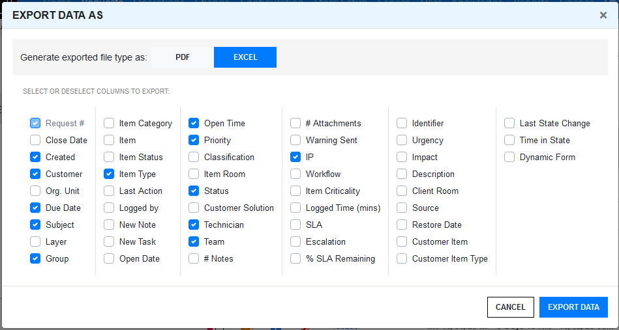Tick the Classification checkbox
Screen dimensions: 619x330
point(194,157)
